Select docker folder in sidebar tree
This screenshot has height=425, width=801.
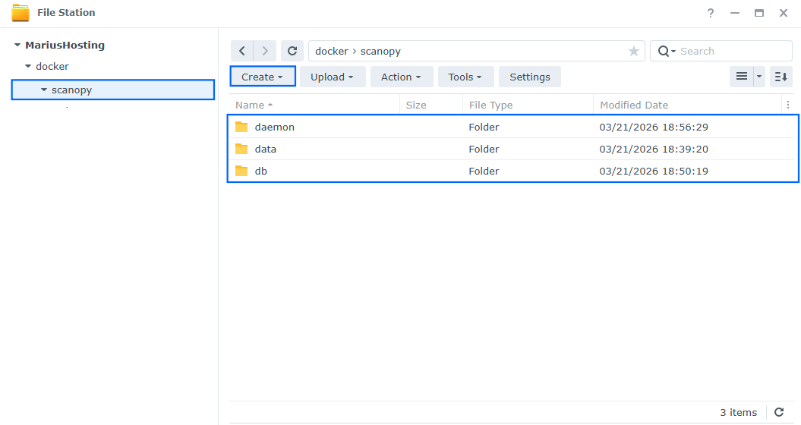click(52, 67)
